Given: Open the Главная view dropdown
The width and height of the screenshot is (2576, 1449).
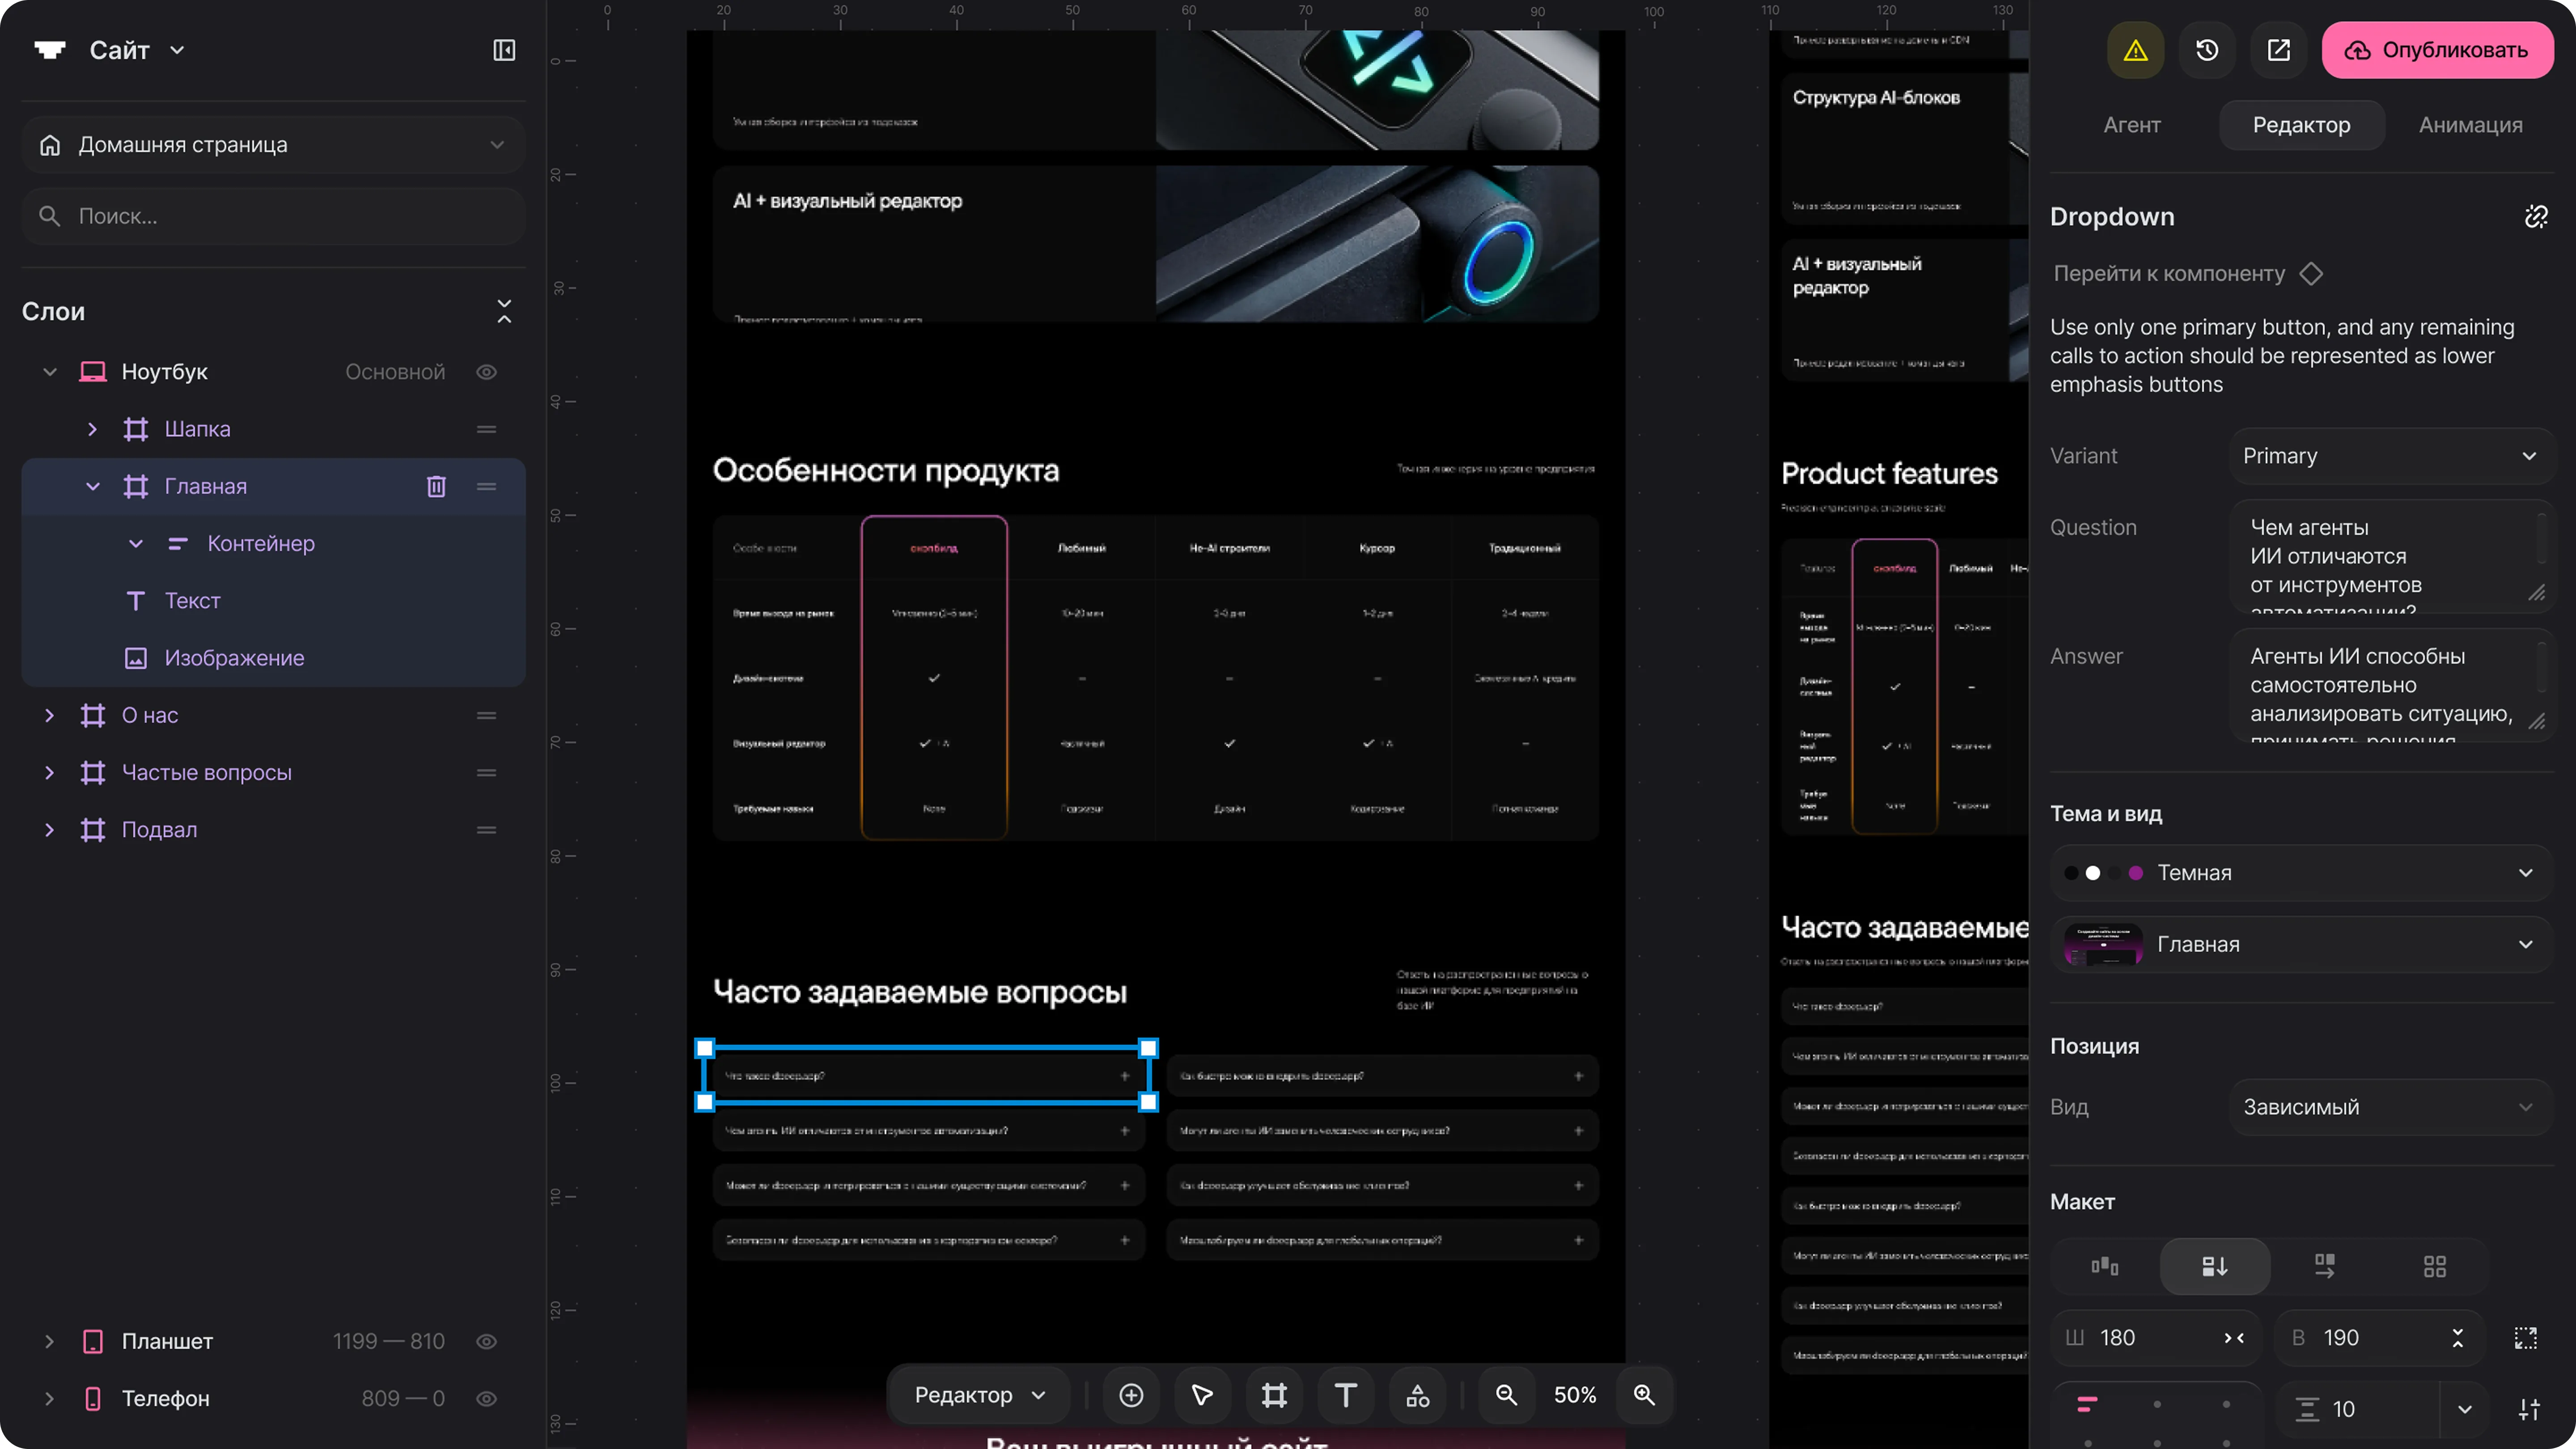Looking at the screenshot, I should click(x=2301, y=944).
